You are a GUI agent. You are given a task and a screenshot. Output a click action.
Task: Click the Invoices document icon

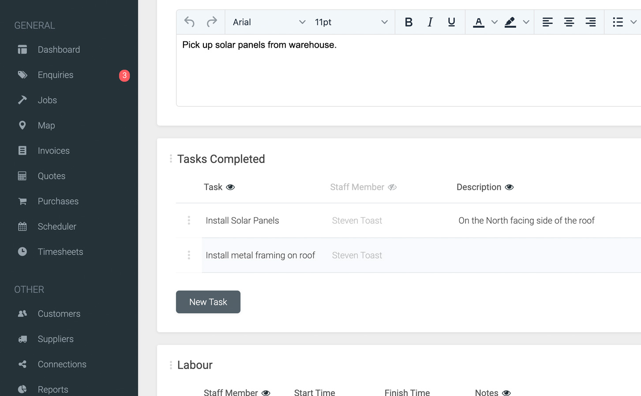click(x=22, y=151)
